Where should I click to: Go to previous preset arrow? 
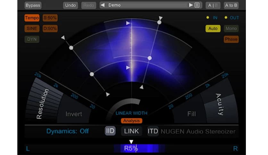point(103,5)
